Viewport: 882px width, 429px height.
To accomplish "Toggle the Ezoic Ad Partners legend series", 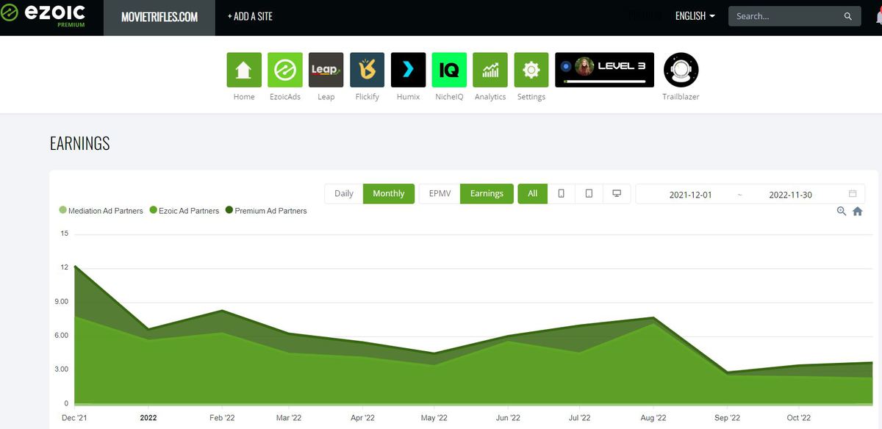I will (184, 211).
